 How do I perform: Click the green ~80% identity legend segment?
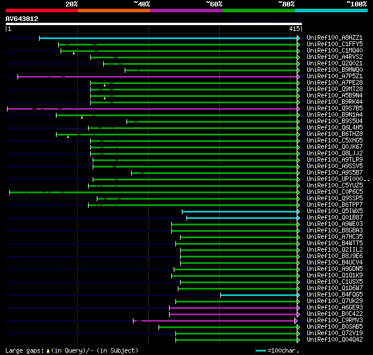pyautogui.click(x=259, y=11)
